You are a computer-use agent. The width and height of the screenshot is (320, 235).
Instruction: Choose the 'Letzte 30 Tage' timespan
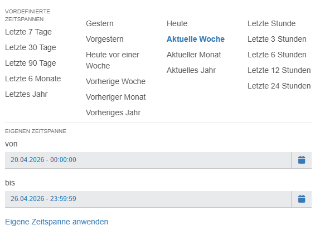tap(31, 47)
